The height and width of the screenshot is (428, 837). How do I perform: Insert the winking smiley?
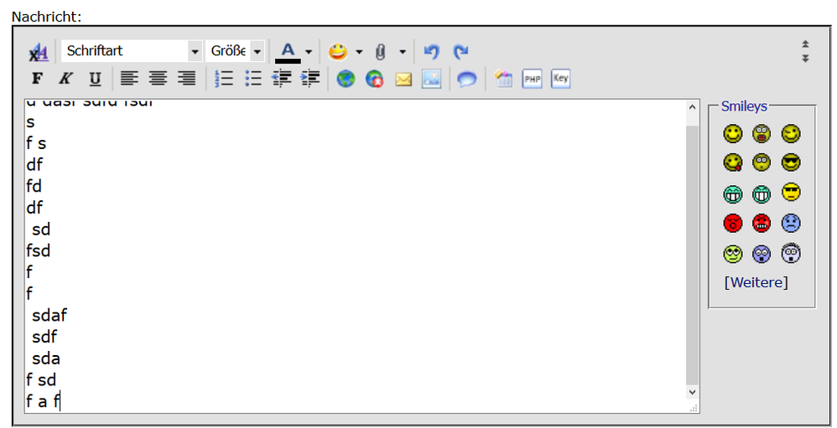pyautogui.click(x=791, y=133)
